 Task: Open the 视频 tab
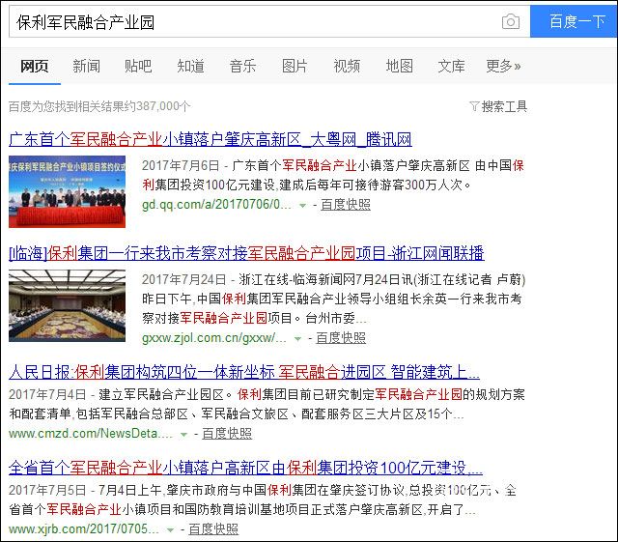pos(347,66)
